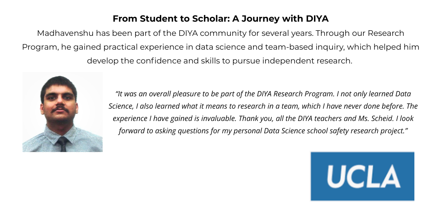Image resolution: width=448 pixels, height=224 pixels.
Task: Click the necktie in the portrait photo
Action: tap(62, 144)
